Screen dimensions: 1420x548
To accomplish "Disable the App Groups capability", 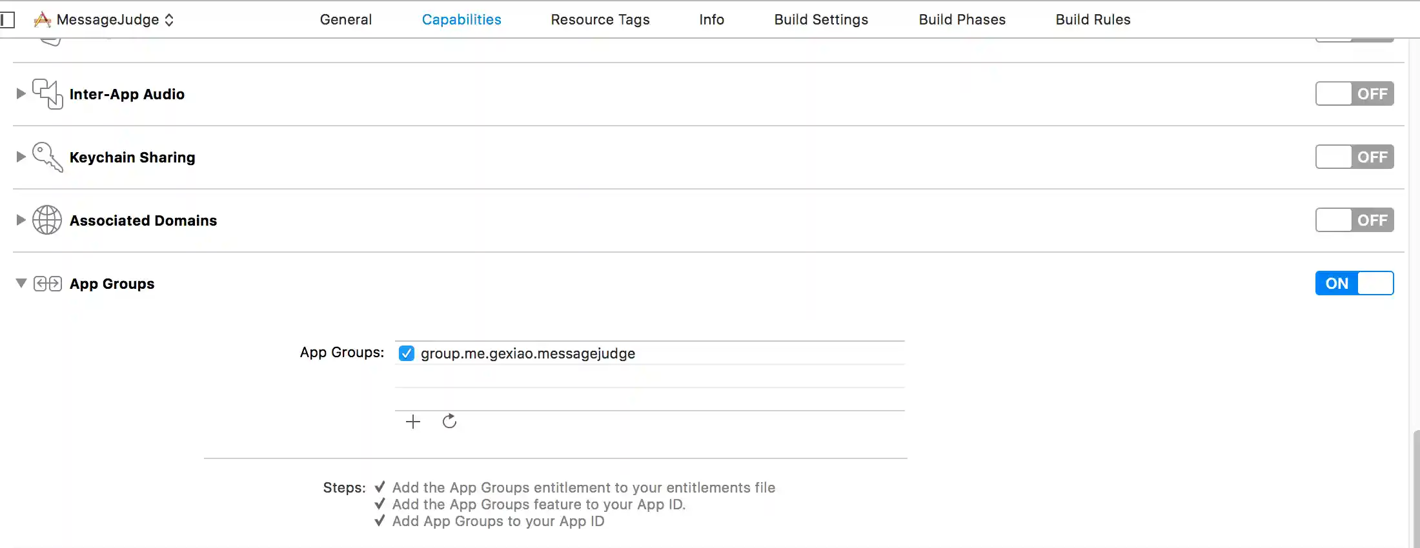I will coord(1354,283).
